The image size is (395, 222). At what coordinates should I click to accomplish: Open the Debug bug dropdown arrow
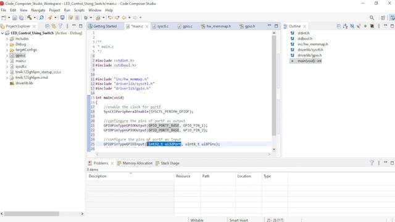pyautogui.click(x=91, y=18)
